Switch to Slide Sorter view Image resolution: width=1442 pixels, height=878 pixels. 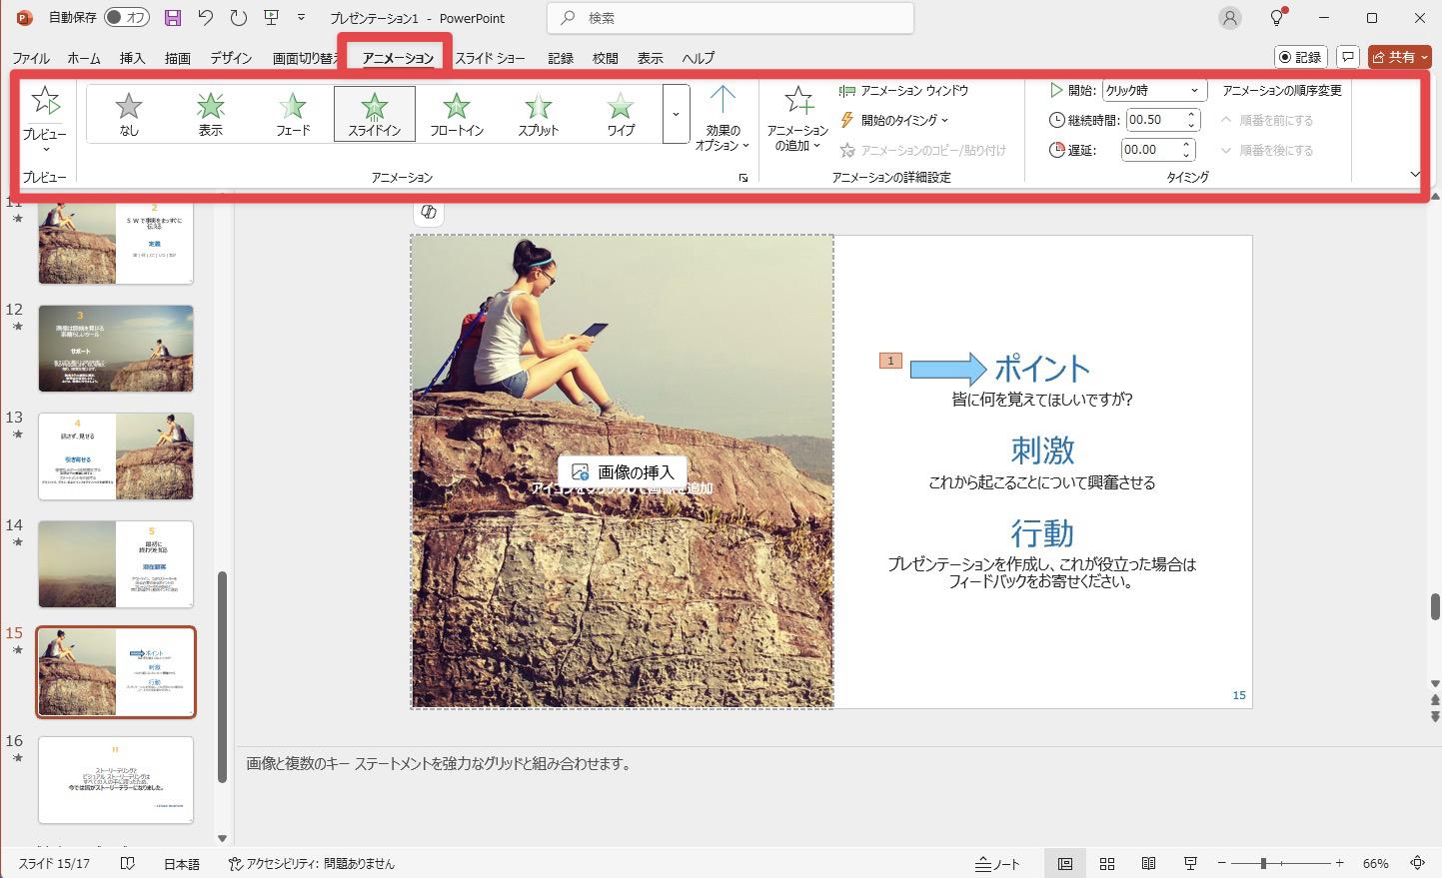(x=1107, y=863)
